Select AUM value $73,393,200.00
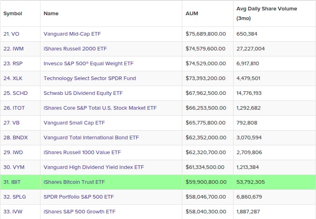The height and width of the screenshot is (219, 316). (x=205, y=78)
